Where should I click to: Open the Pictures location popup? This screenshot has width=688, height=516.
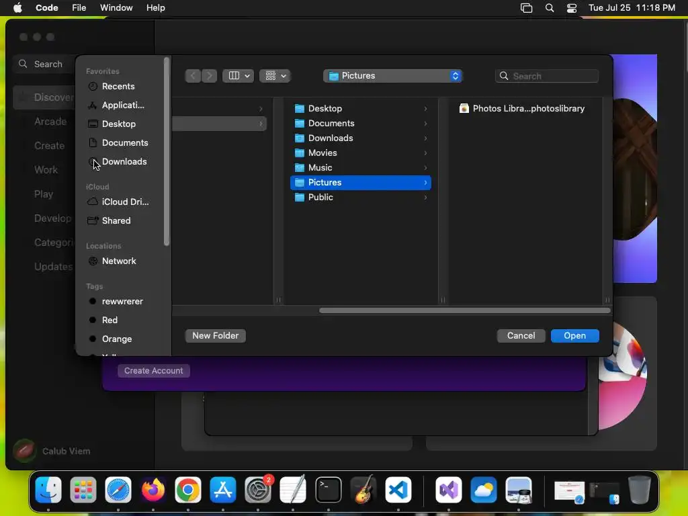coord(392,76)
